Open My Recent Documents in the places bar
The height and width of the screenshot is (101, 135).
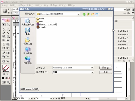click(28, 22)
